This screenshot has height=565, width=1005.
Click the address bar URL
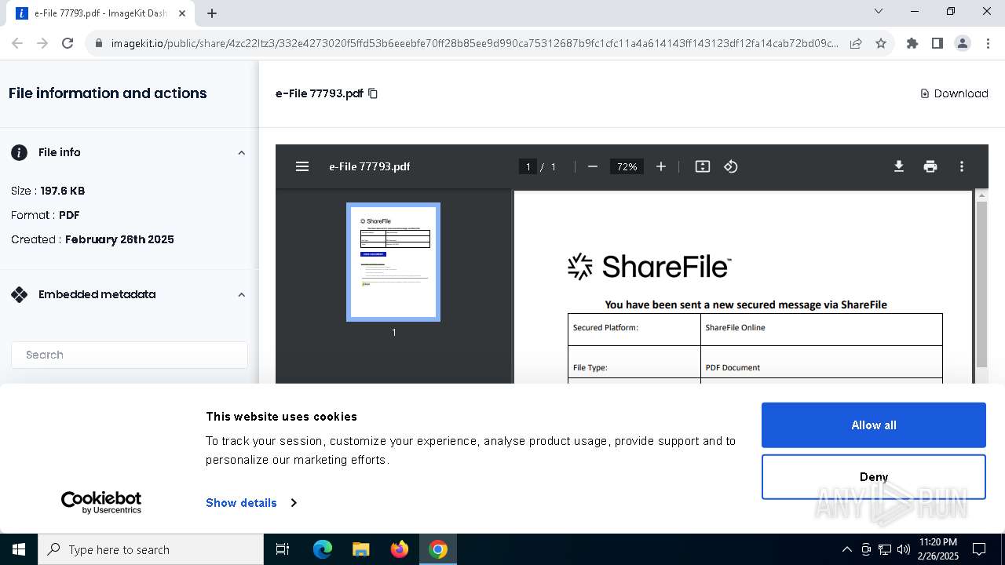point(474,43)
